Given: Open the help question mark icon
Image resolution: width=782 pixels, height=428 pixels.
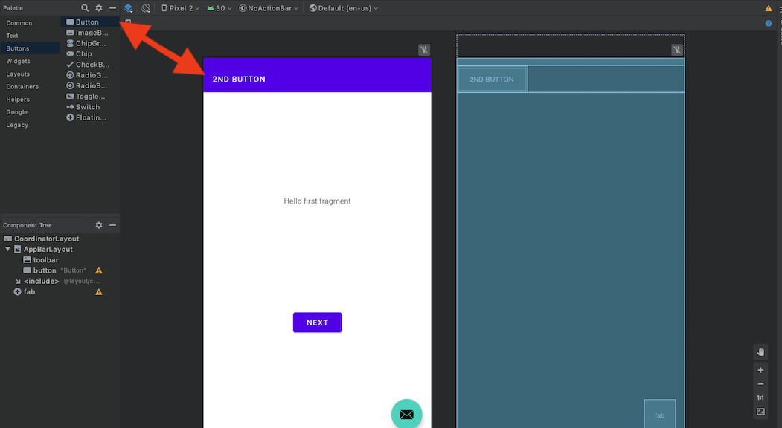Looking at the screenshot, I should coord(769,24).
